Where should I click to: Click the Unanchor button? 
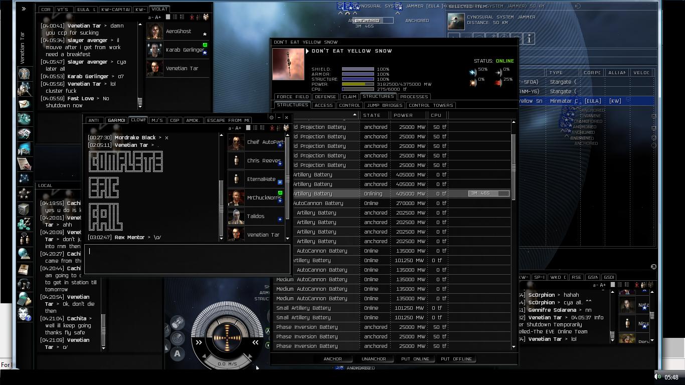pos(374,359)
